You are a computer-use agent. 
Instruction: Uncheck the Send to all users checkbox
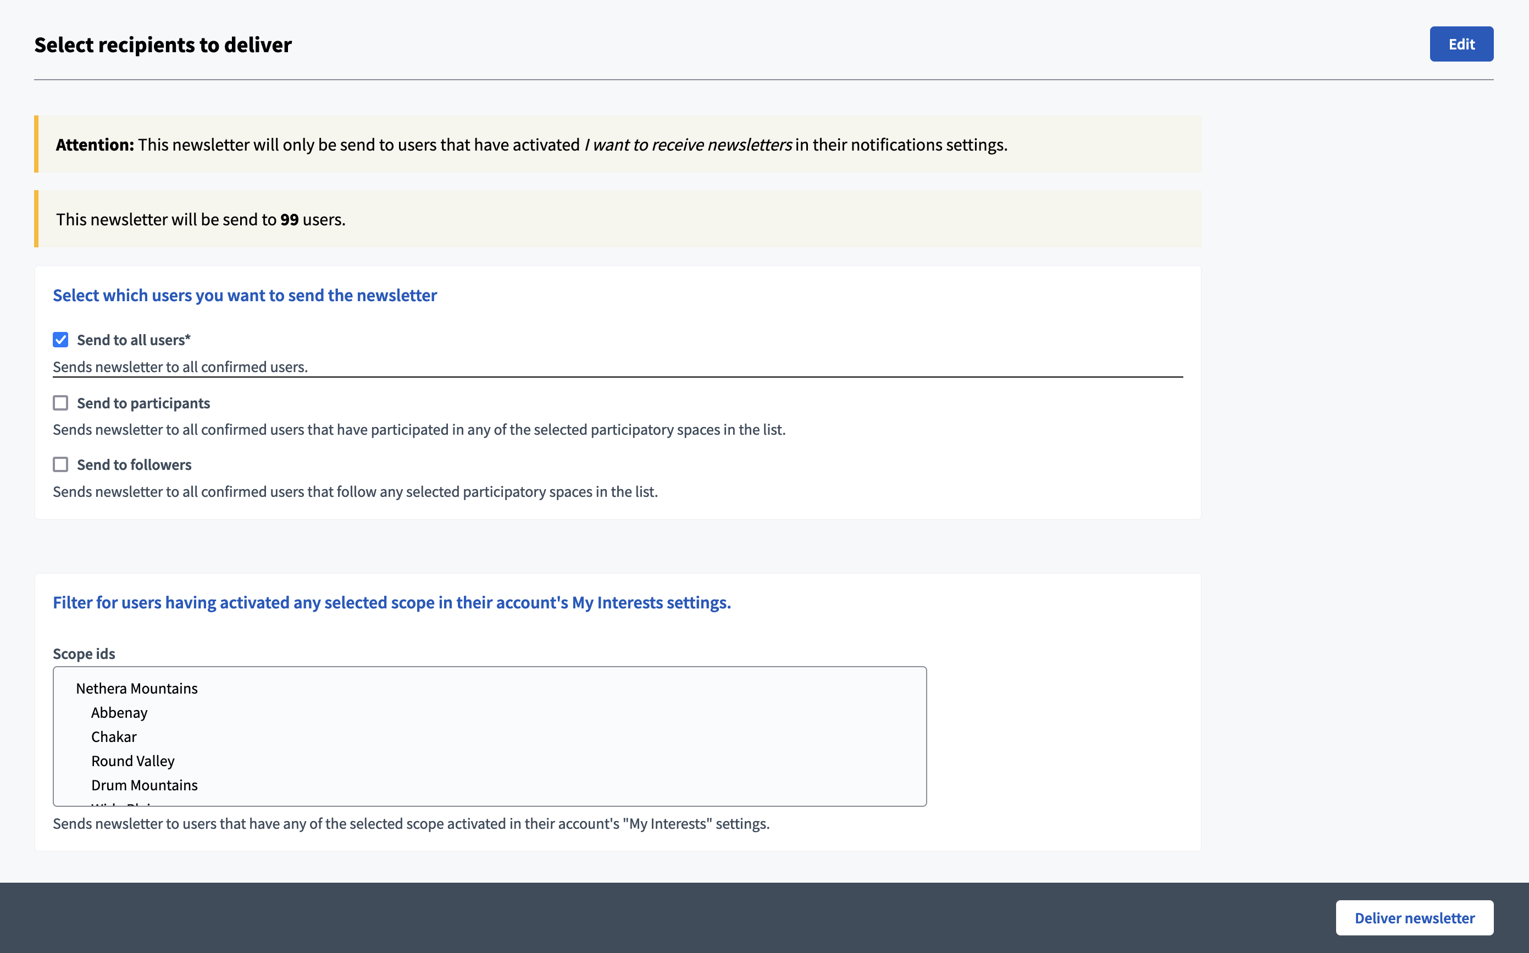click(60, 340)
